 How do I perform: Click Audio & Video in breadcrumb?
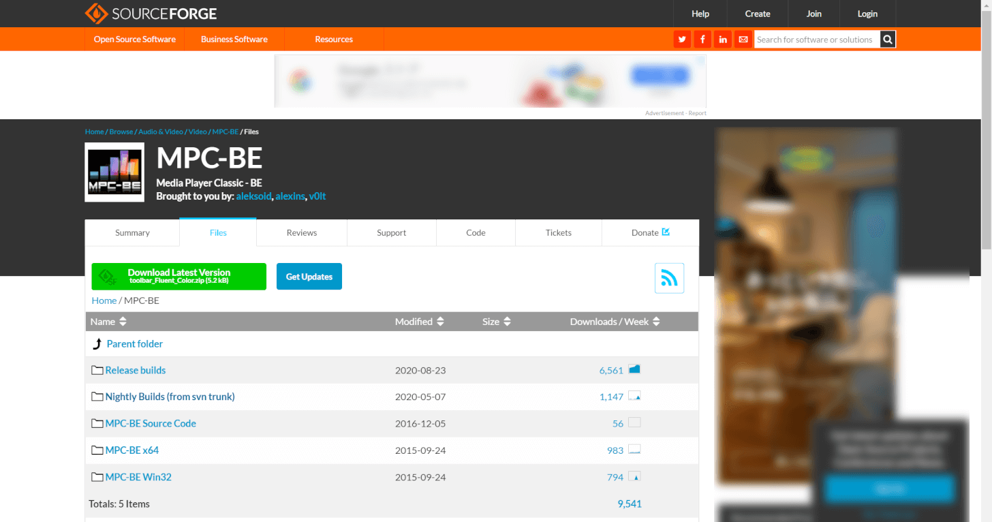coord(161,132)
